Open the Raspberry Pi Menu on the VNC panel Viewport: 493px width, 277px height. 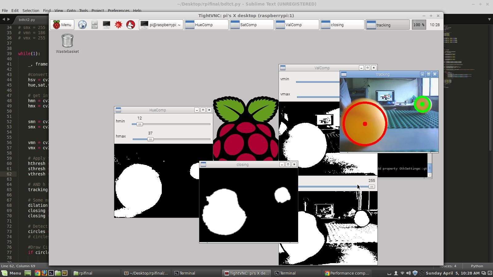[x=62, y=25]
